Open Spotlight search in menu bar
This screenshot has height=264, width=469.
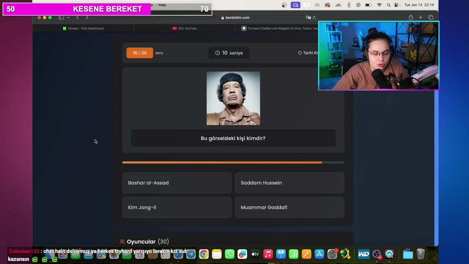click(x=389, y=5)
